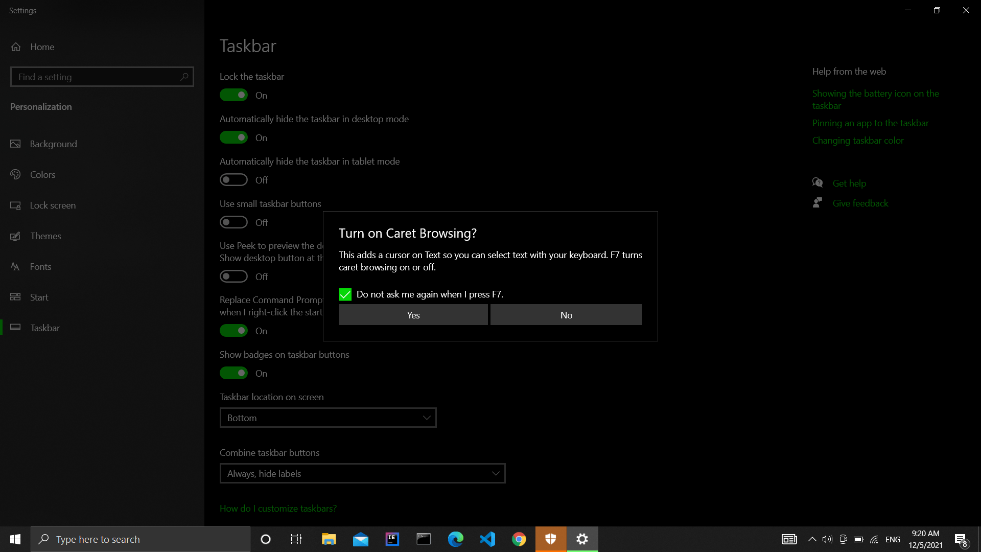Image resolution: width=981 pixels, height=552 pixels.
Task: Click Give feedback link
Action: (x=860, y=203)
